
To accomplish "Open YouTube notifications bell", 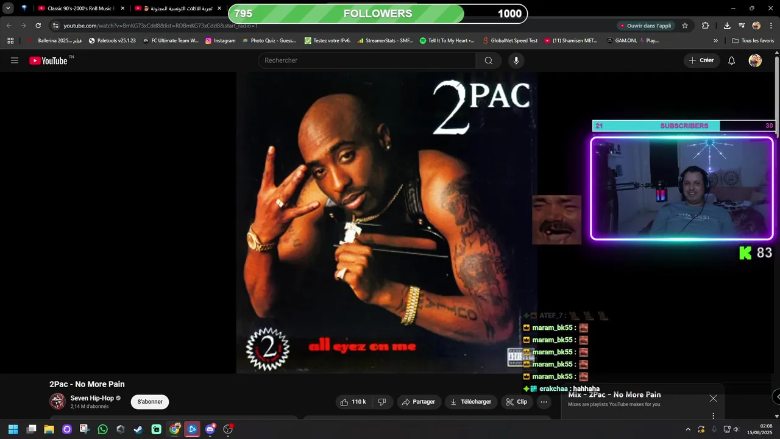I will tap(732, 60).
